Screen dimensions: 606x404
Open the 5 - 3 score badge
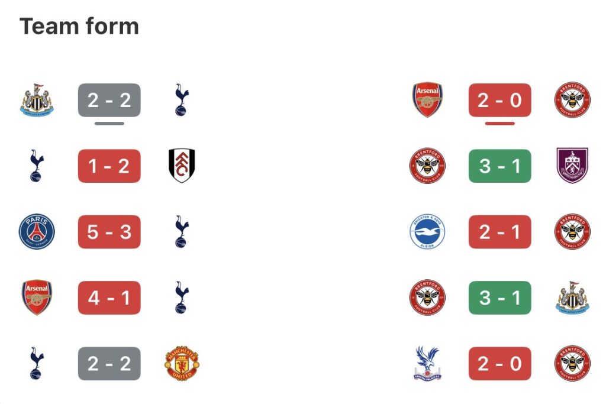tap(109, 232)
